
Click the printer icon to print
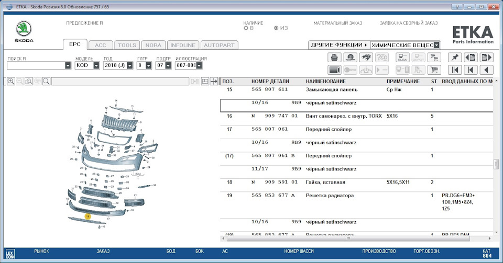334,58
